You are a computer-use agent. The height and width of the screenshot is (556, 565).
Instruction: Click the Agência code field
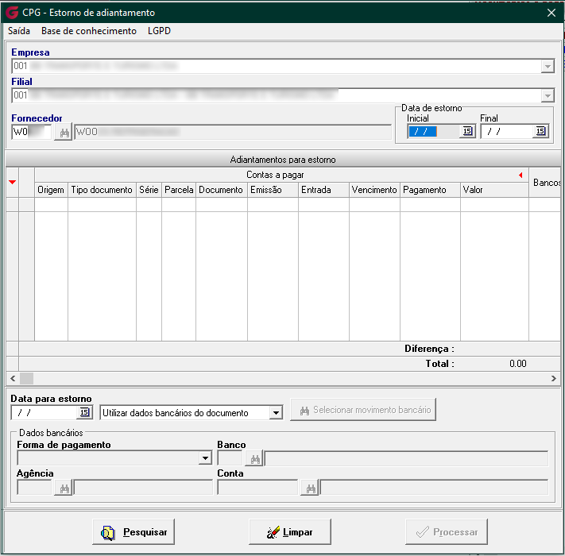coord(34,488)
